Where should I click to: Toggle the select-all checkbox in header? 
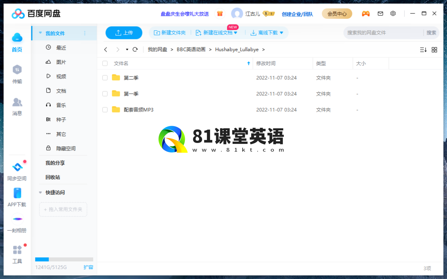coord(105,63)
